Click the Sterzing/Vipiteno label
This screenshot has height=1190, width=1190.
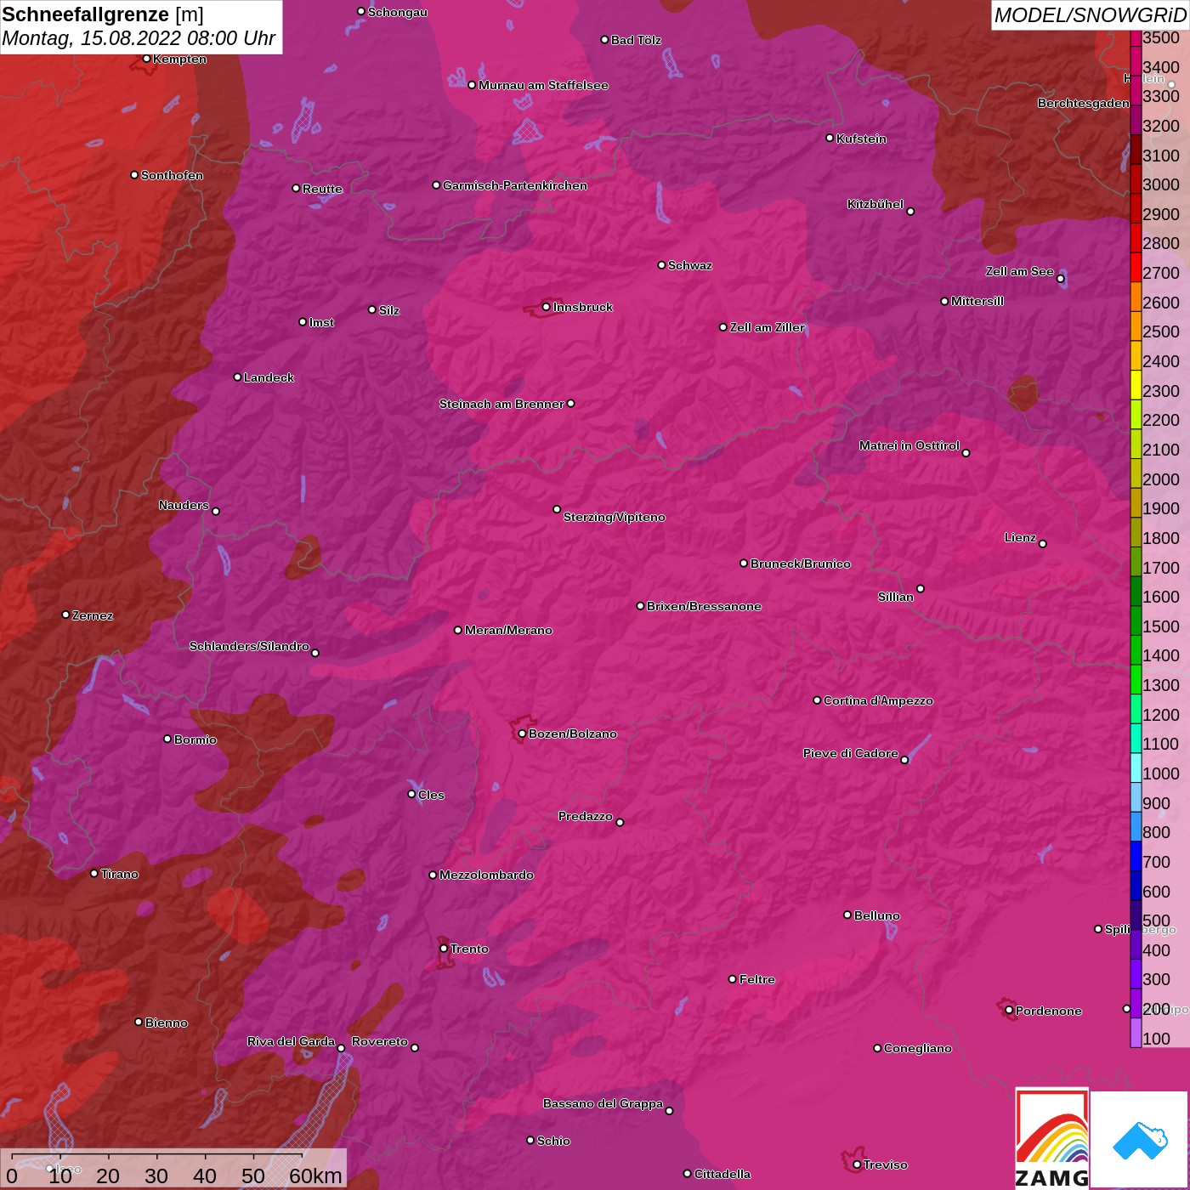615,517
